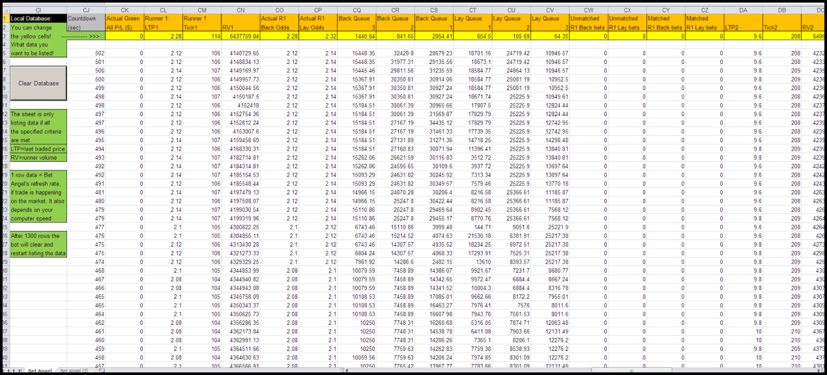This screenshot has height=375, width=827.
Task: Click yellow cell with value 6437759.04
Action: pos(240,37)
